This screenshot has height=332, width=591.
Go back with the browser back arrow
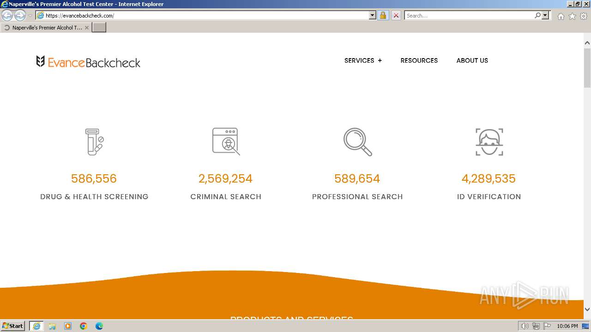(7, 16)
